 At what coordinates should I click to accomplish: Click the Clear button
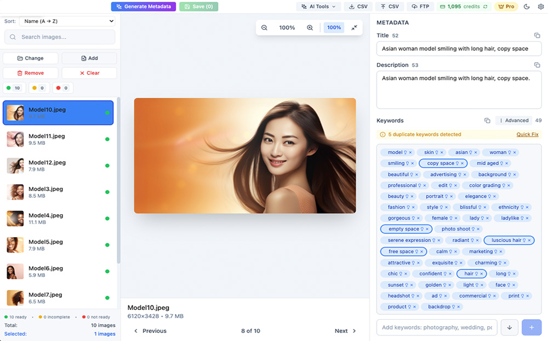(89, 73)
